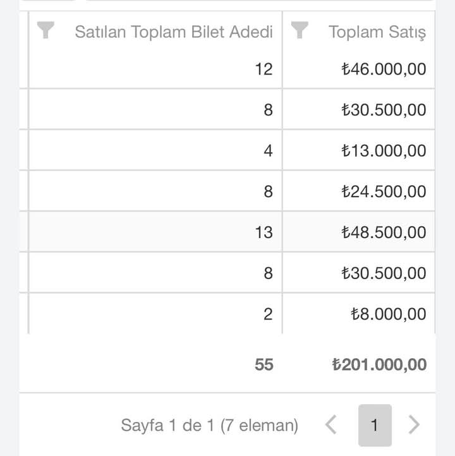The height and width of the screenshot is (456, 455).
Task: Sort by Toplam Satış header
Action: click(377, 32)
